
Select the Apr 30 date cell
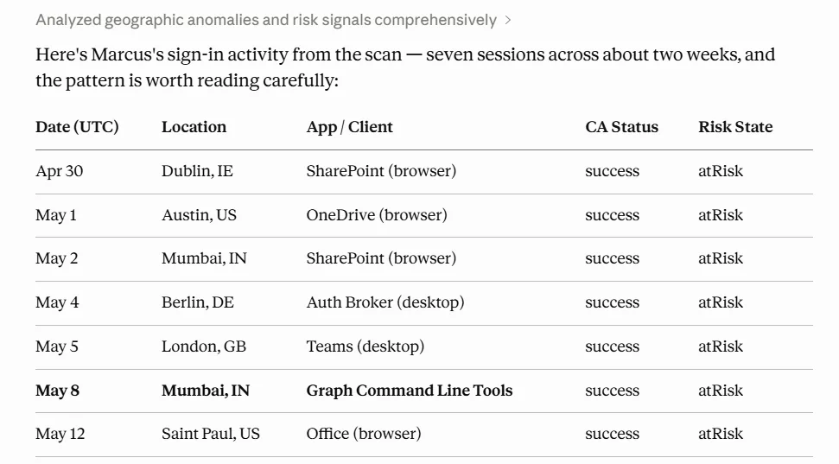(x=60, y=171)
